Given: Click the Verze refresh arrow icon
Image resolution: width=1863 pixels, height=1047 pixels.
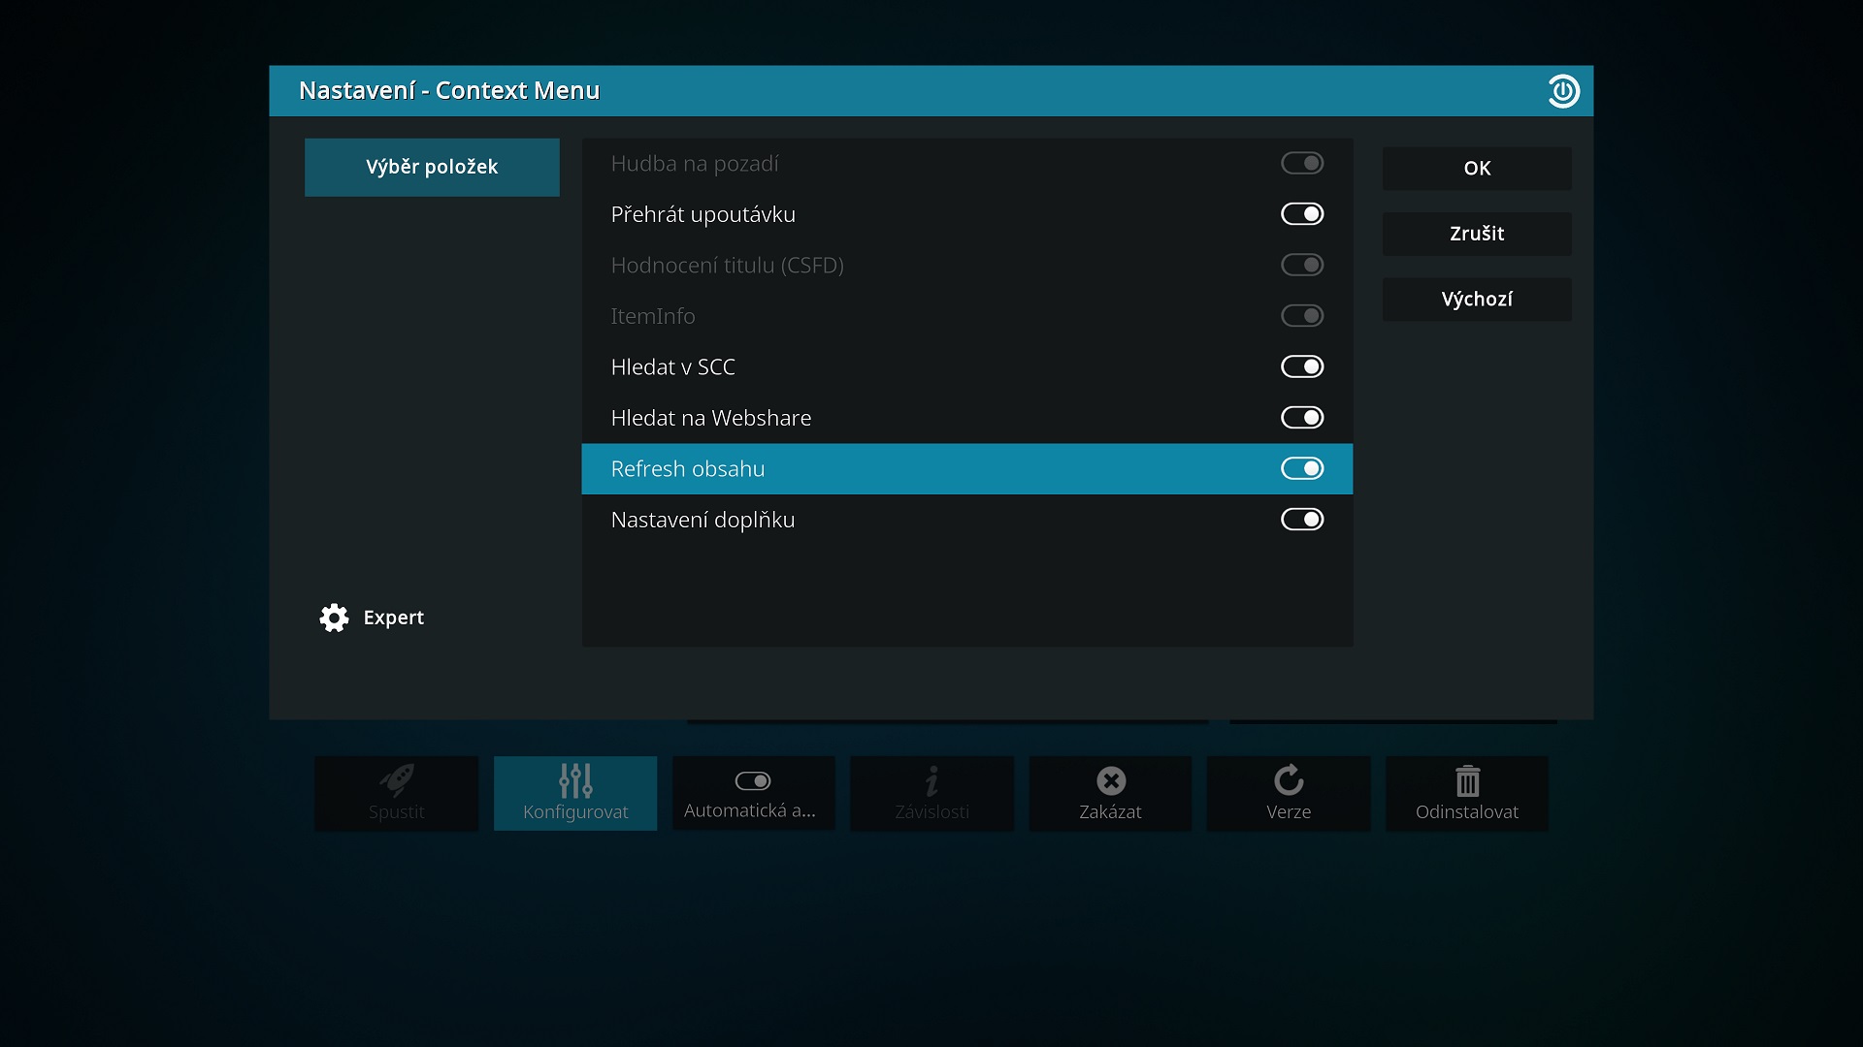Looking at the screenshot, I should click(x=1288, y=780).
